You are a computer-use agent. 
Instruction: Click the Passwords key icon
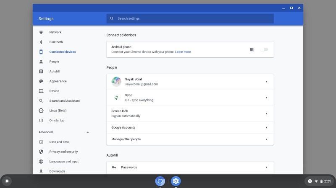tap(114, 167)
